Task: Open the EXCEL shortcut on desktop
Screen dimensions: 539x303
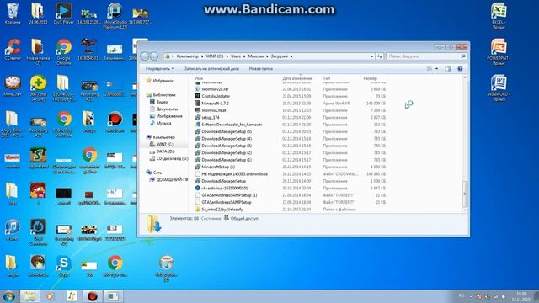Action: click(x=499, y=16)
